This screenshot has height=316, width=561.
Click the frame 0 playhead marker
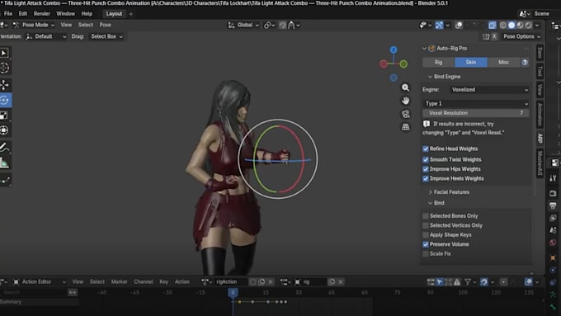coord(233,293)
